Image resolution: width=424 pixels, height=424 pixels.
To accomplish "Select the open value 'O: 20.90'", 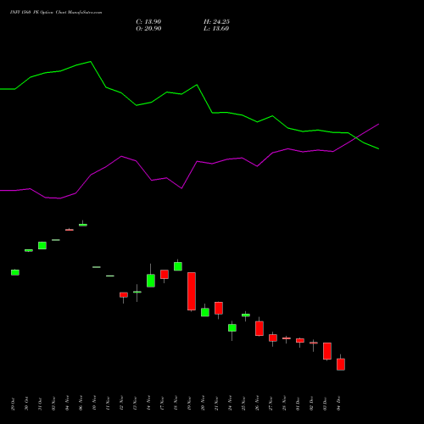I will (x=148, y=29).
